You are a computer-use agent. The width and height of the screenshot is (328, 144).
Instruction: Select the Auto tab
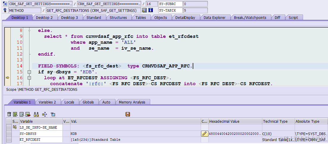click(106, 102)
